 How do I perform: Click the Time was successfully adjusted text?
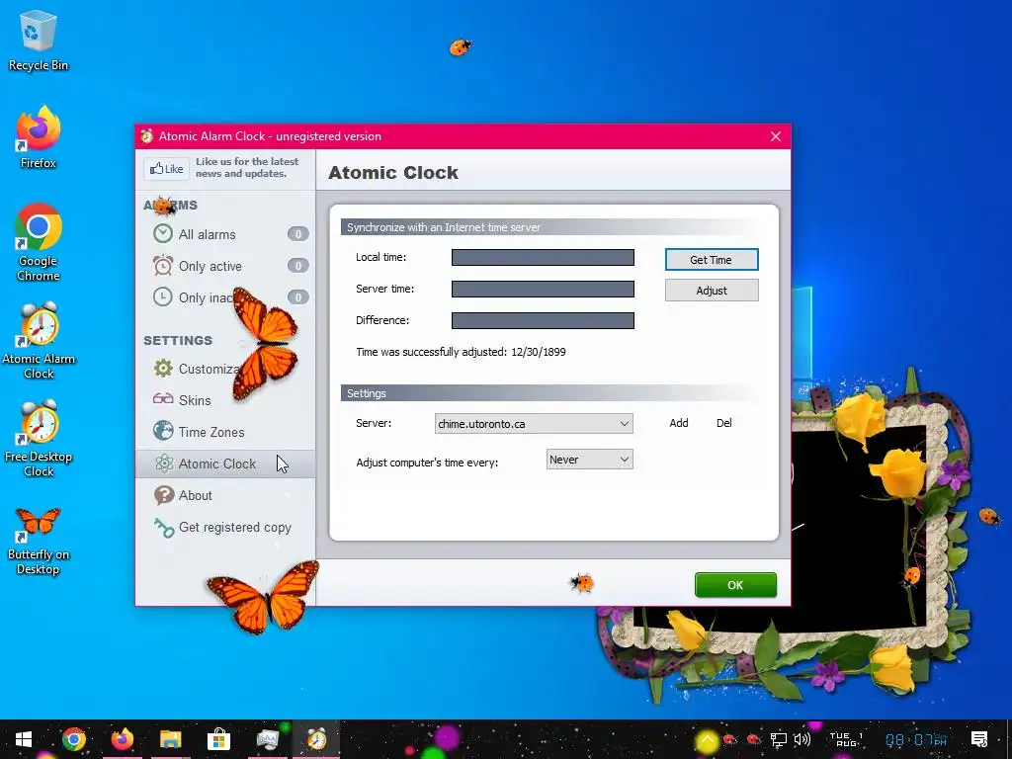click(461, 352)
